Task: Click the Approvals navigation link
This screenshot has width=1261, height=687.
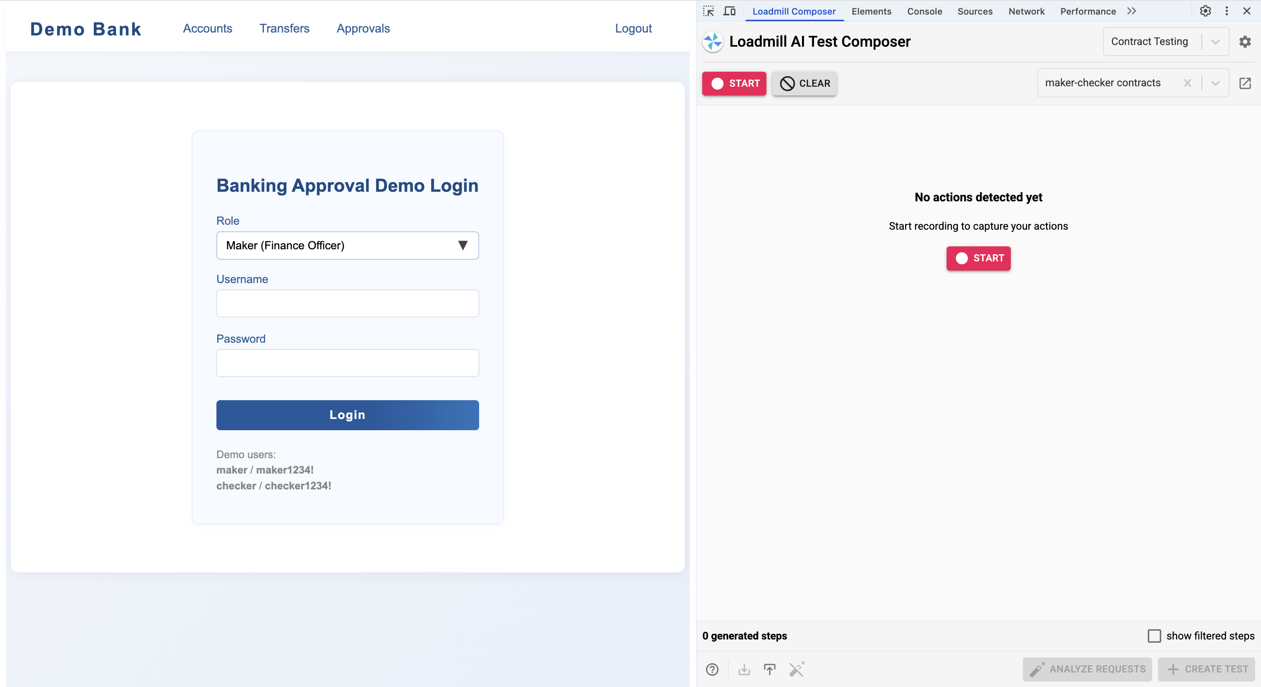Action: tap(363, 28)
